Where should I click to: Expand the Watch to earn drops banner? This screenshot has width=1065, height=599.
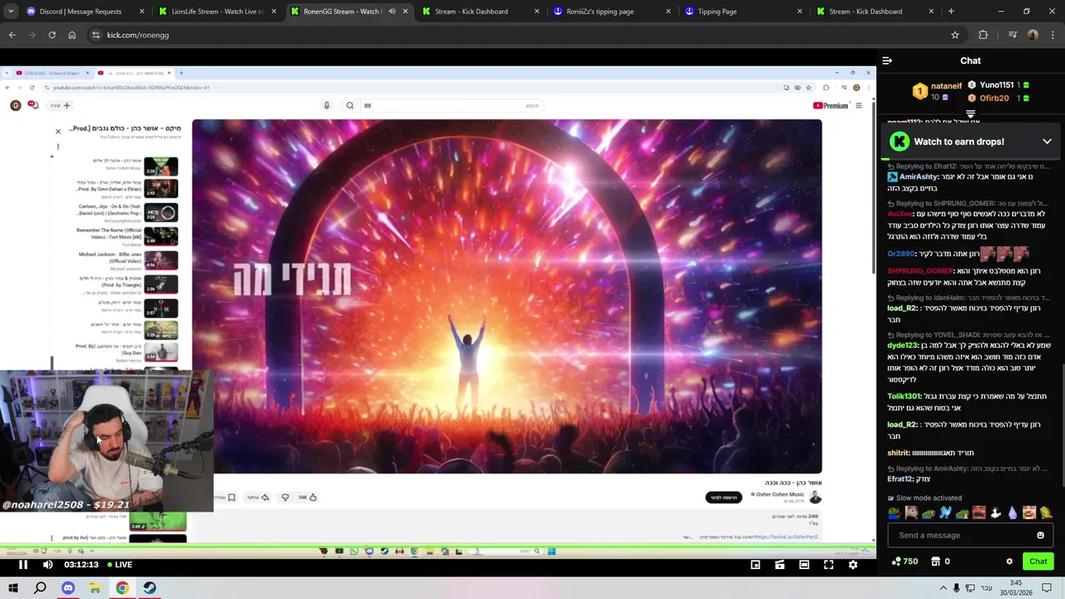click(x=1047, y=141)
